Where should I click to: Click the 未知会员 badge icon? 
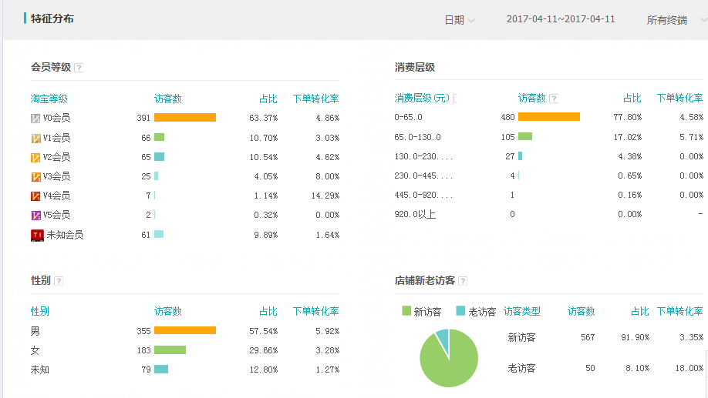pos(37,235)
